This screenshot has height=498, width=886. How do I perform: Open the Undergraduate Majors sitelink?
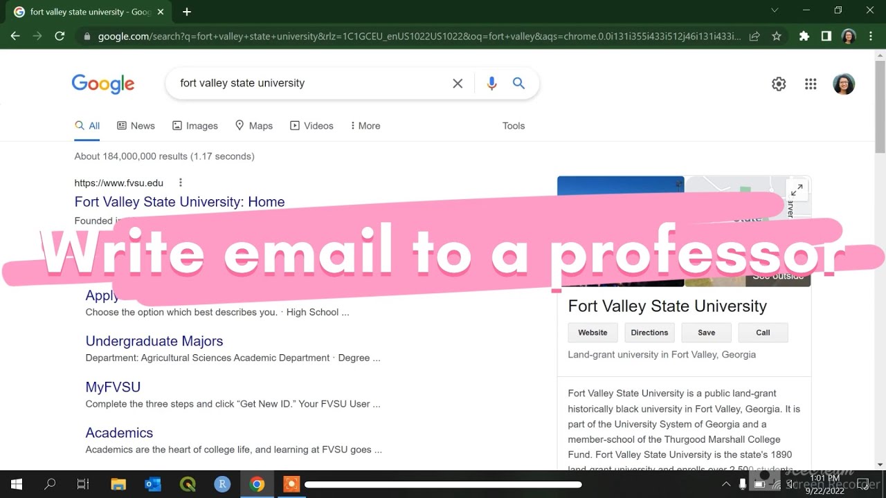pyautogui.click(x=154, y=341)
